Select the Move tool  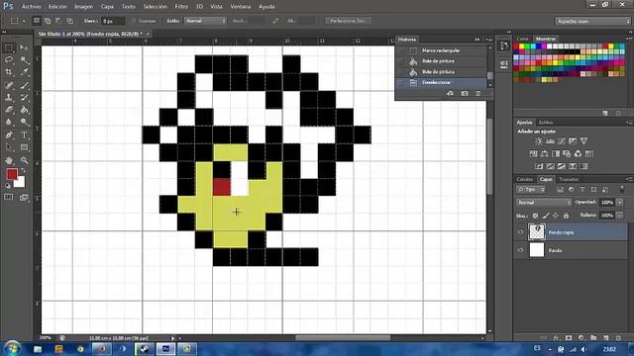[24, 48]
